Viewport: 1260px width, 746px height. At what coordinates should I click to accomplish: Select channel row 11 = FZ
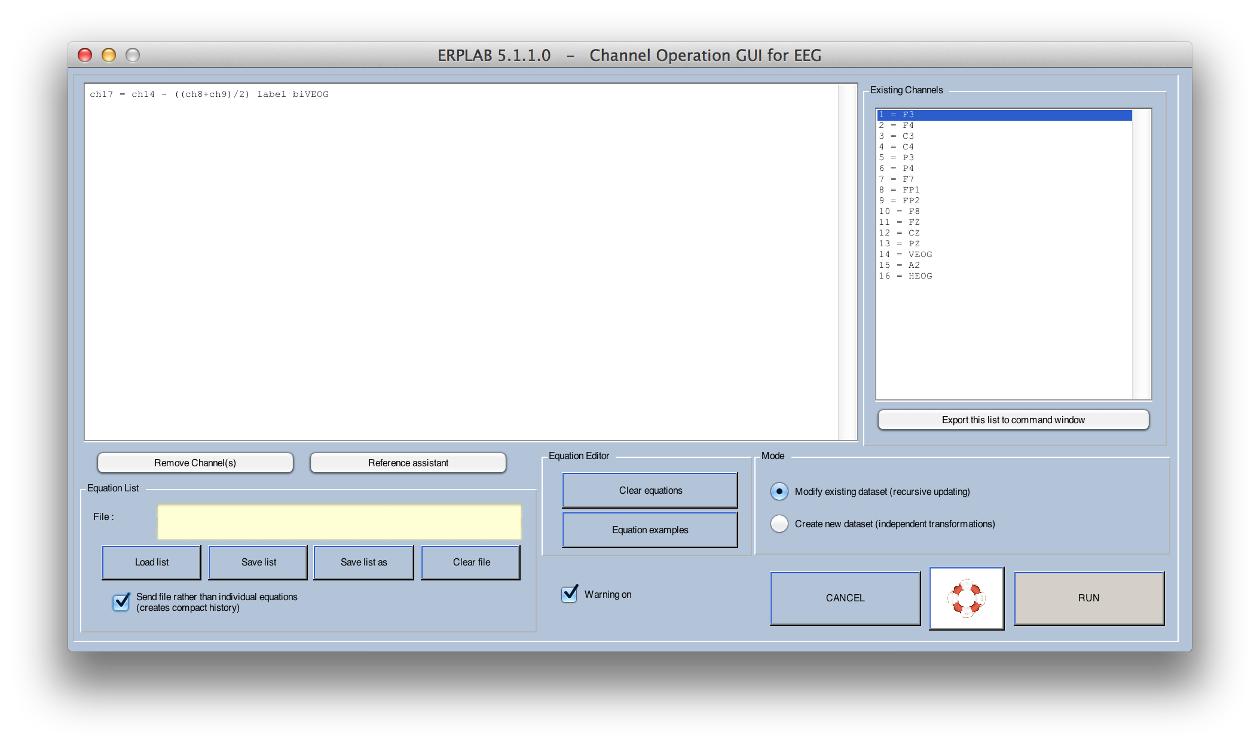[x=1004, y=222]
